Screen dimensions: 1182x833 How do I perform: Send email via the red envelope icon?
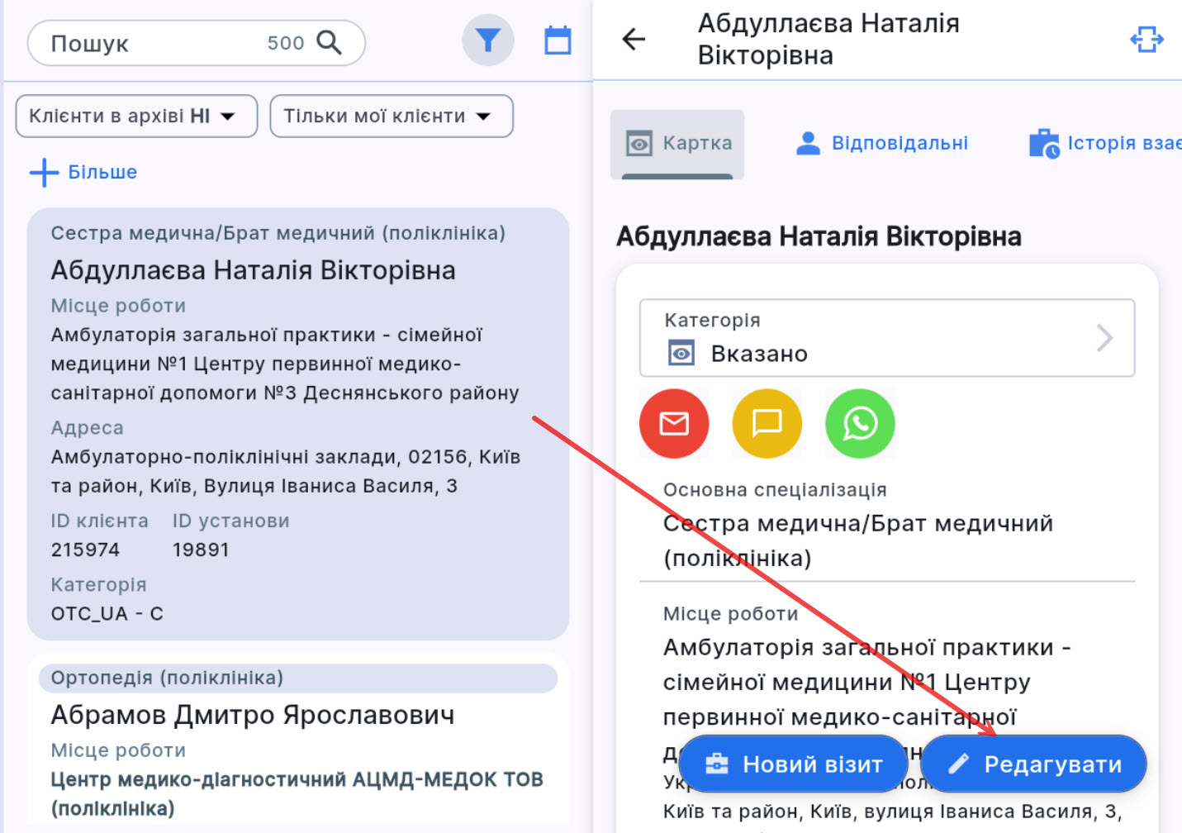point(674,423)
